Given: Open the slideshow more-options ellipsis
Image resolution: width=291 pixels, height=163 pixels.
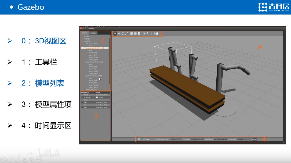Looking at the screenshot, I should [39, 160].
